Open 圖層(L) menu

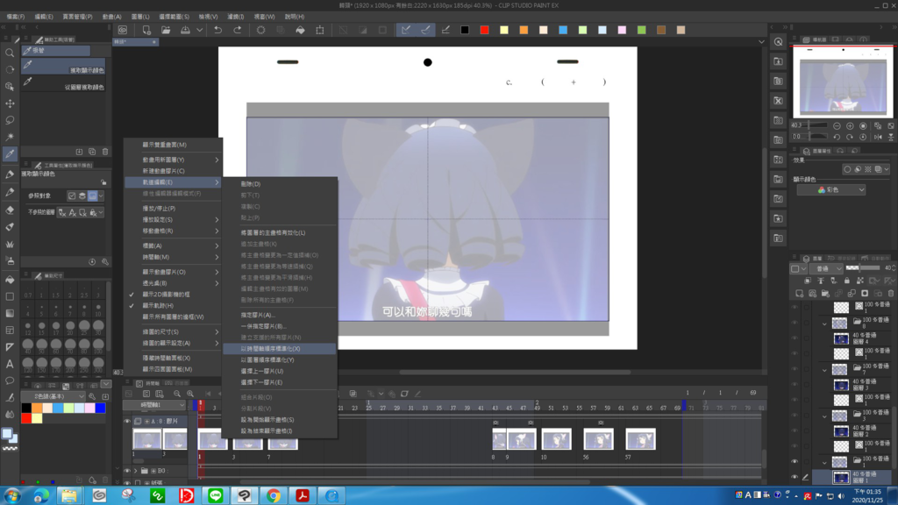coord(140,17)
